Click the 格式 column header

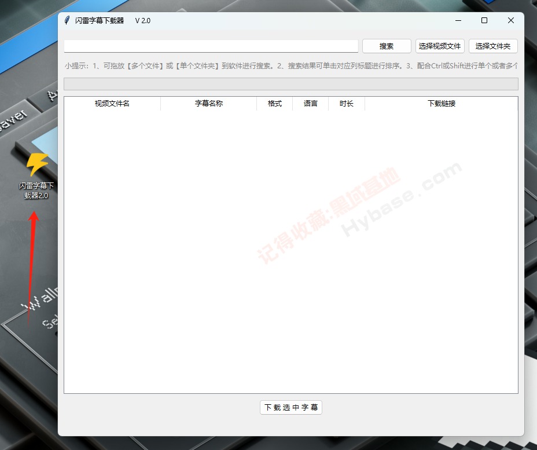pyautogui.click(x=275, y=104)
